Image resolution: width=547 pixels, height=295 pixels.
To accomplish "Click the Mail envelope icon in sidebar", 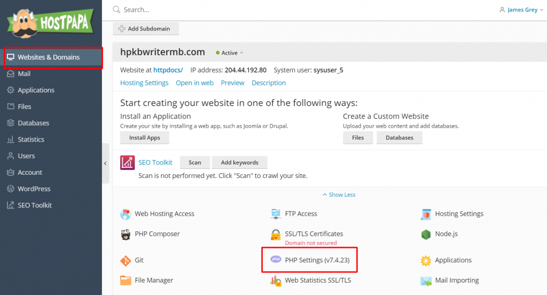I will pos(11,74).
